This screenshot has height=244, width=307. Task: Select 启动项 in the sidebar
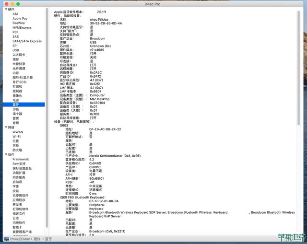coord(17,182)
